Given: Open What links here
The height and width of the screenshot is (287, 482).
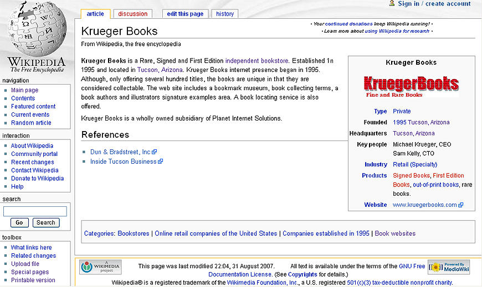Looking at the screenshot, I should coord(32,247).
